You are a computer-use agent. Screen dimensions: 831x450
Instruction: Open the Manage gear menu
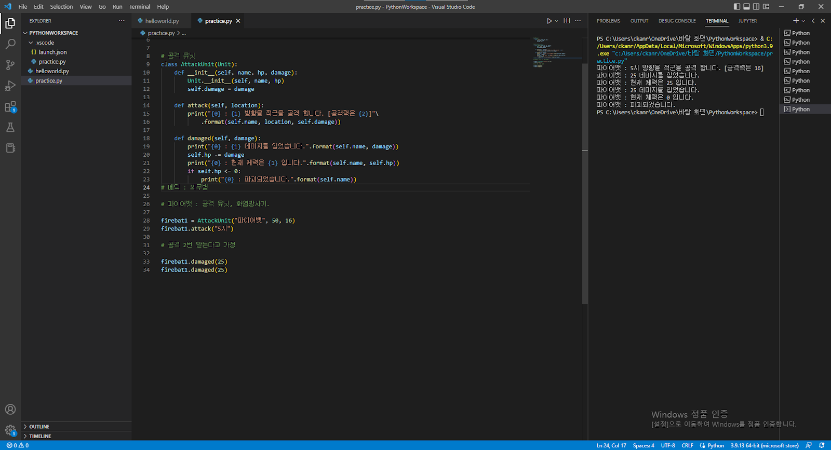[10, 430]
